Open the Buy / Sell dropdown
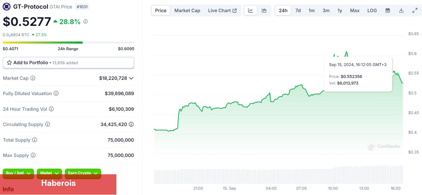Screen dimensions: 422x195 point(19,173)
